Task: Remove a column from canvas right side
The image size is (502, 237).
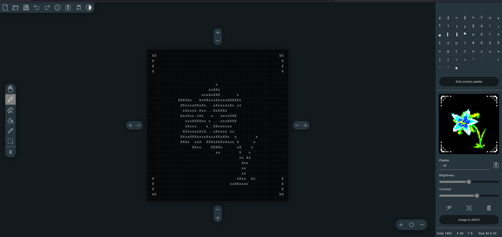Action: pos(297,125)
